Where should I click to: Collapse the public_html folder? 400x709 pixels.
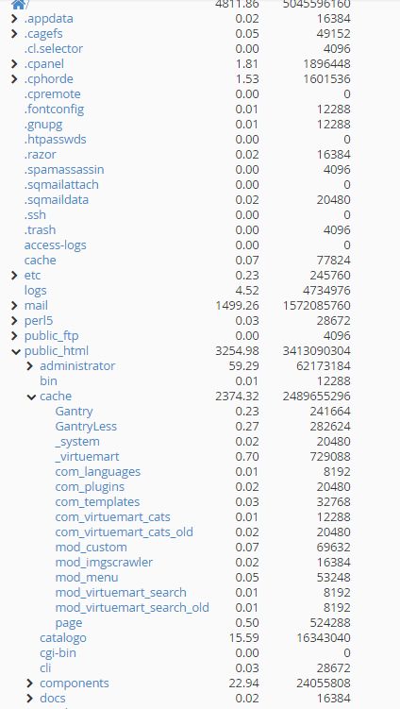click(16, 351)
